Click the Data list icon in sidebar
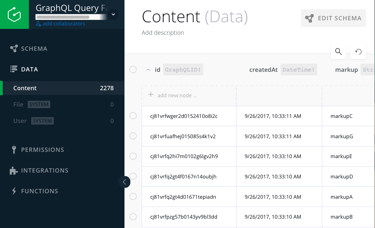 click(14, 69)
